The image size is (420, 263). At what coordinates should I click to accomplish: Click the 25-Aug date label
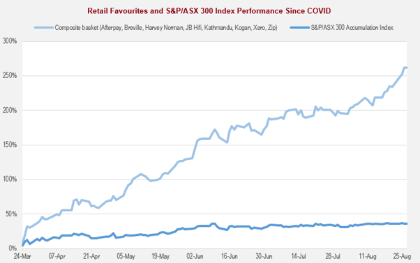tap(402, 256)
